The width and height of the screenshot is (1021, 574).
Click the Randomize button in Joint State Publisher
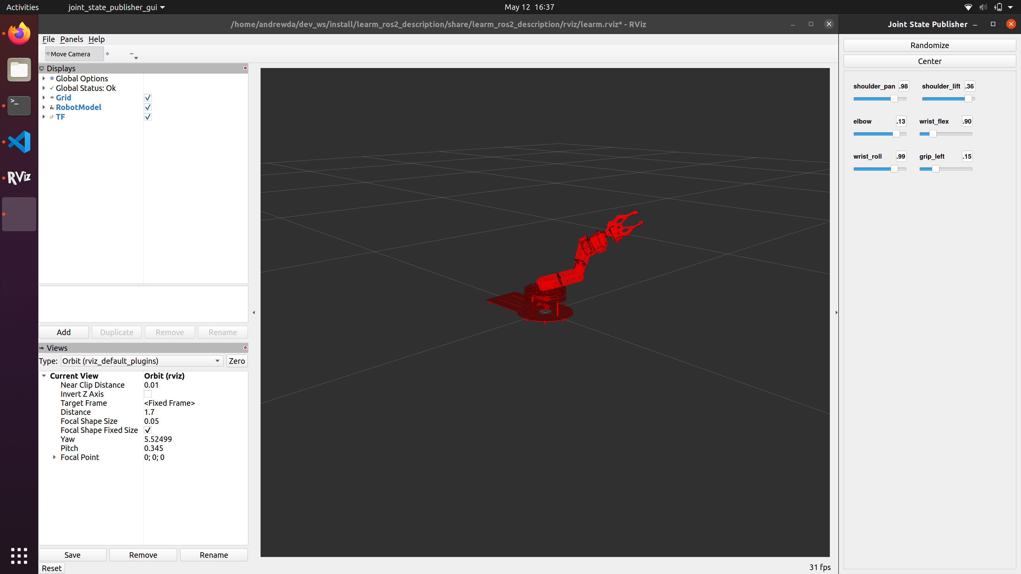[929, 45]
